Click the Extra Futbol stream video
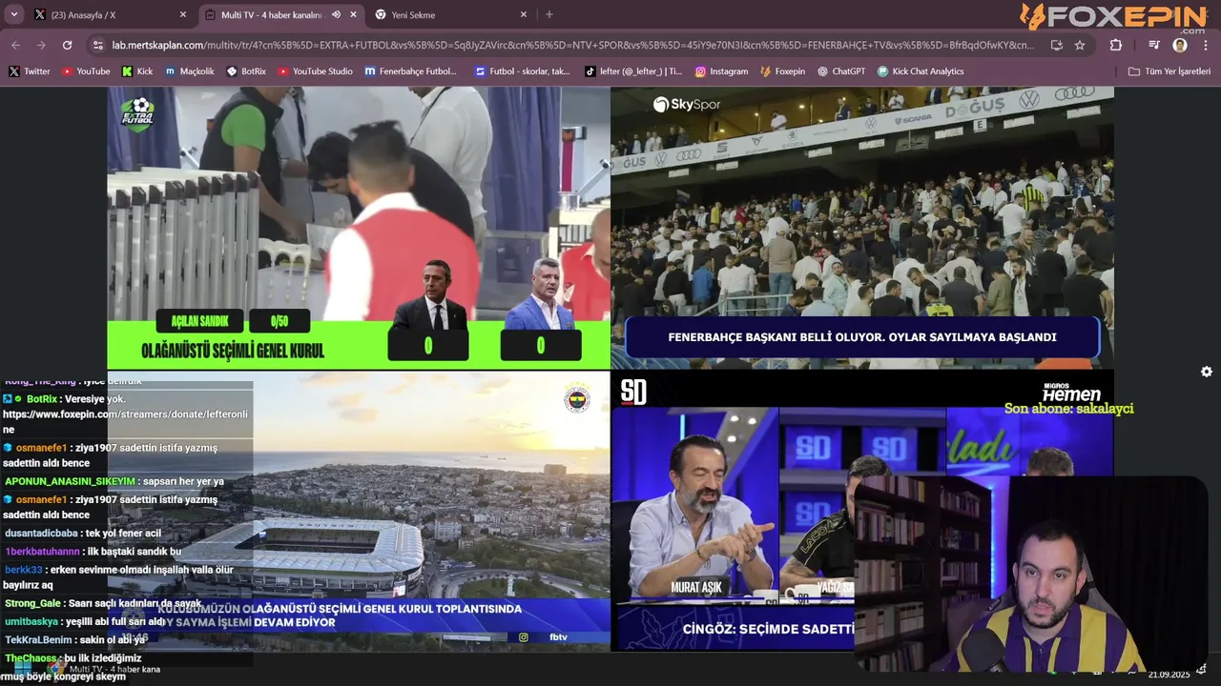 click(359, 228)
